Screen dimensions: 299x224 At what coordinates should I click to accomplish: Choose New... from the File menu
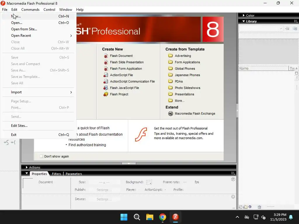pyautogui.click(x=38, y=16)
